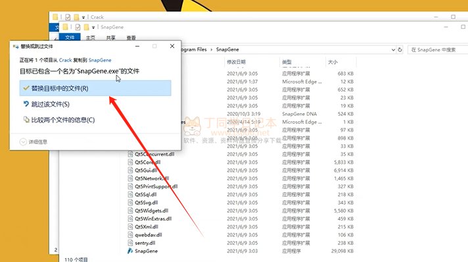Click the SnapGene application file icon
468x262 pixels.
click(130, 251)
